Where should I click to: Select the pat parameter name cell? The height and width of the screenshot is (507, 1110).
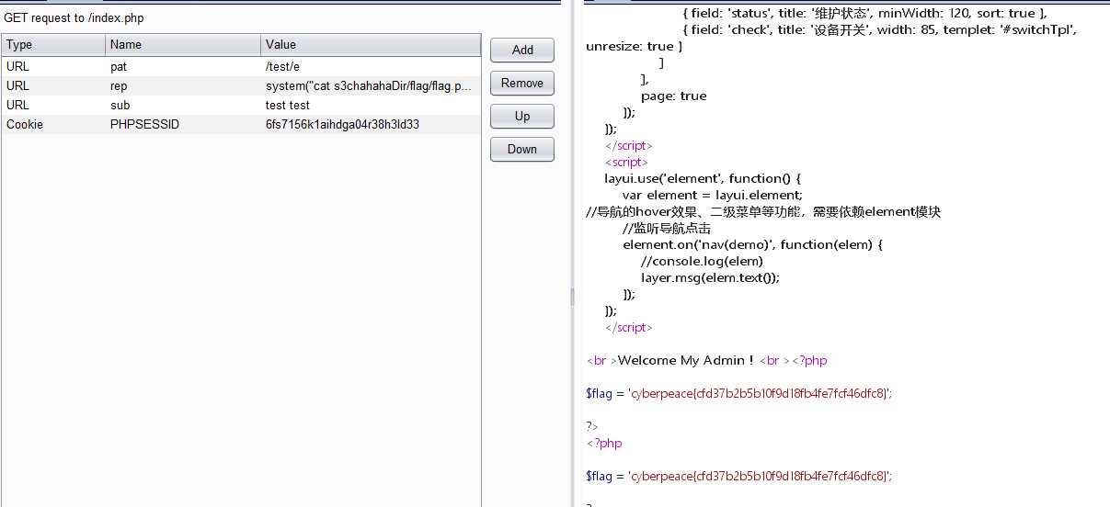[183, 66]
